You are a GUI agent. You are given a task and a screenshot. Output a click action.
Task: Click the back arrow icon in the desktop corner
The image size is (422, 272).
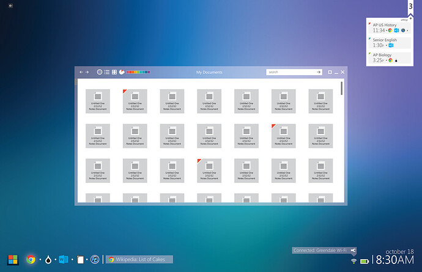[x=10, y=6]
